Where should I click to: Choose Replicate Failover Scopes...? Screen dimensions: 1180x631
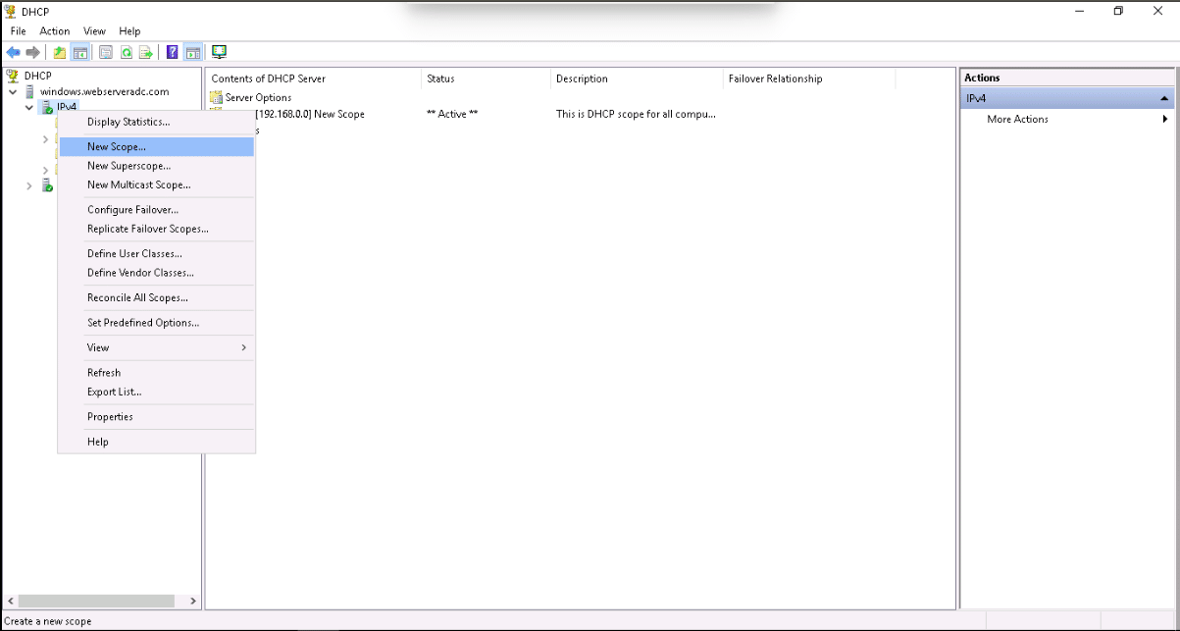[x=157, y=229]
